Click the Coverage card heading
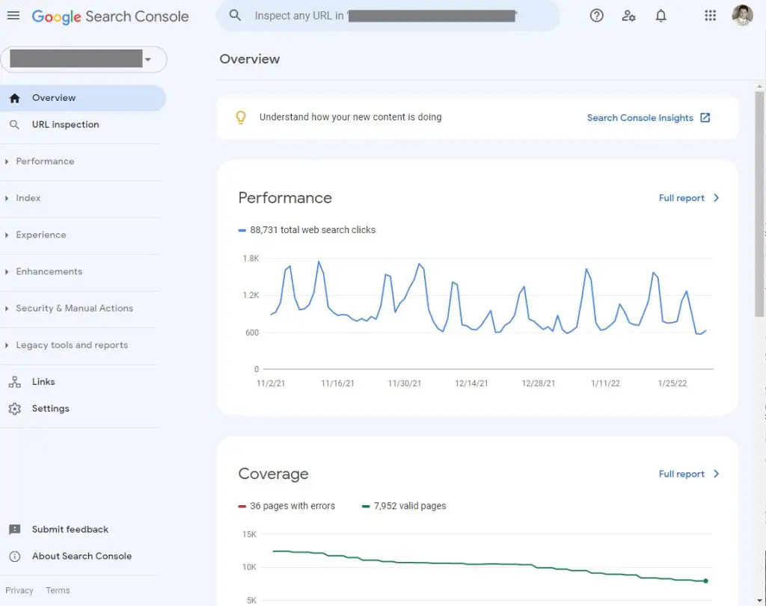The image size is (766, 606). [273, 474]
